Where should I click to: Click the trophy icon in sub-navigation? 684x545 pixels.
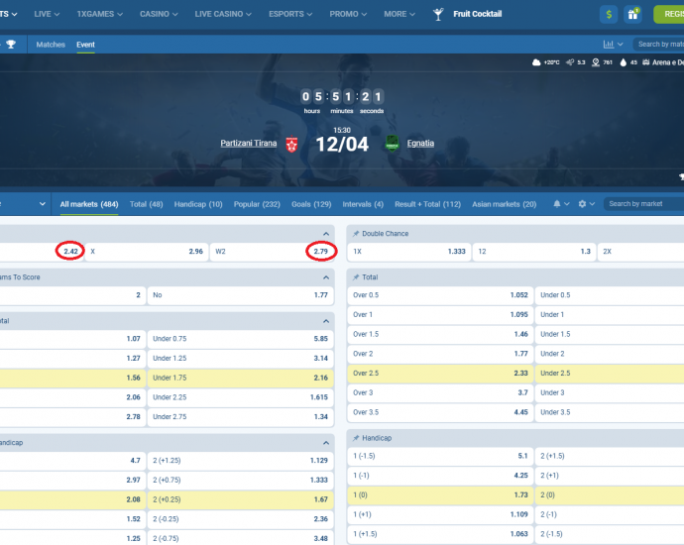click(11, 45)
